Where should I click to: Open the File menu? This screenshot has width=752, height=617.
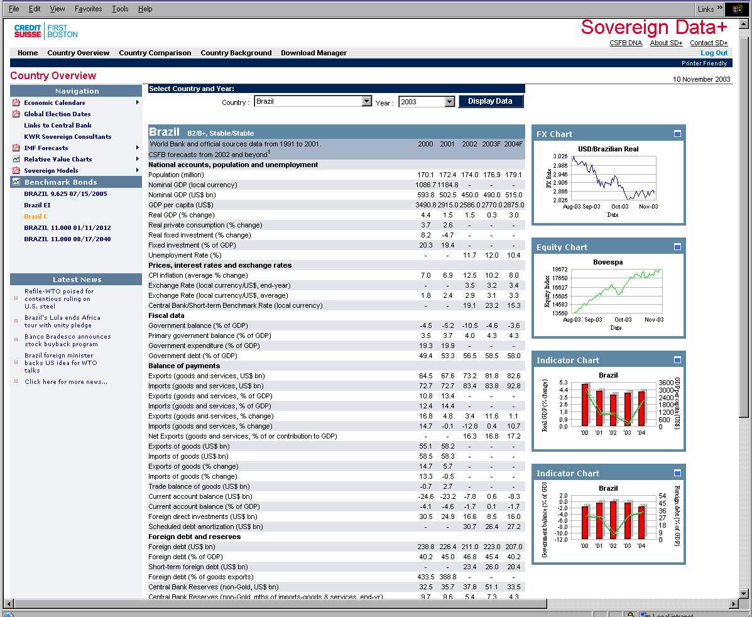pos(14,9)
